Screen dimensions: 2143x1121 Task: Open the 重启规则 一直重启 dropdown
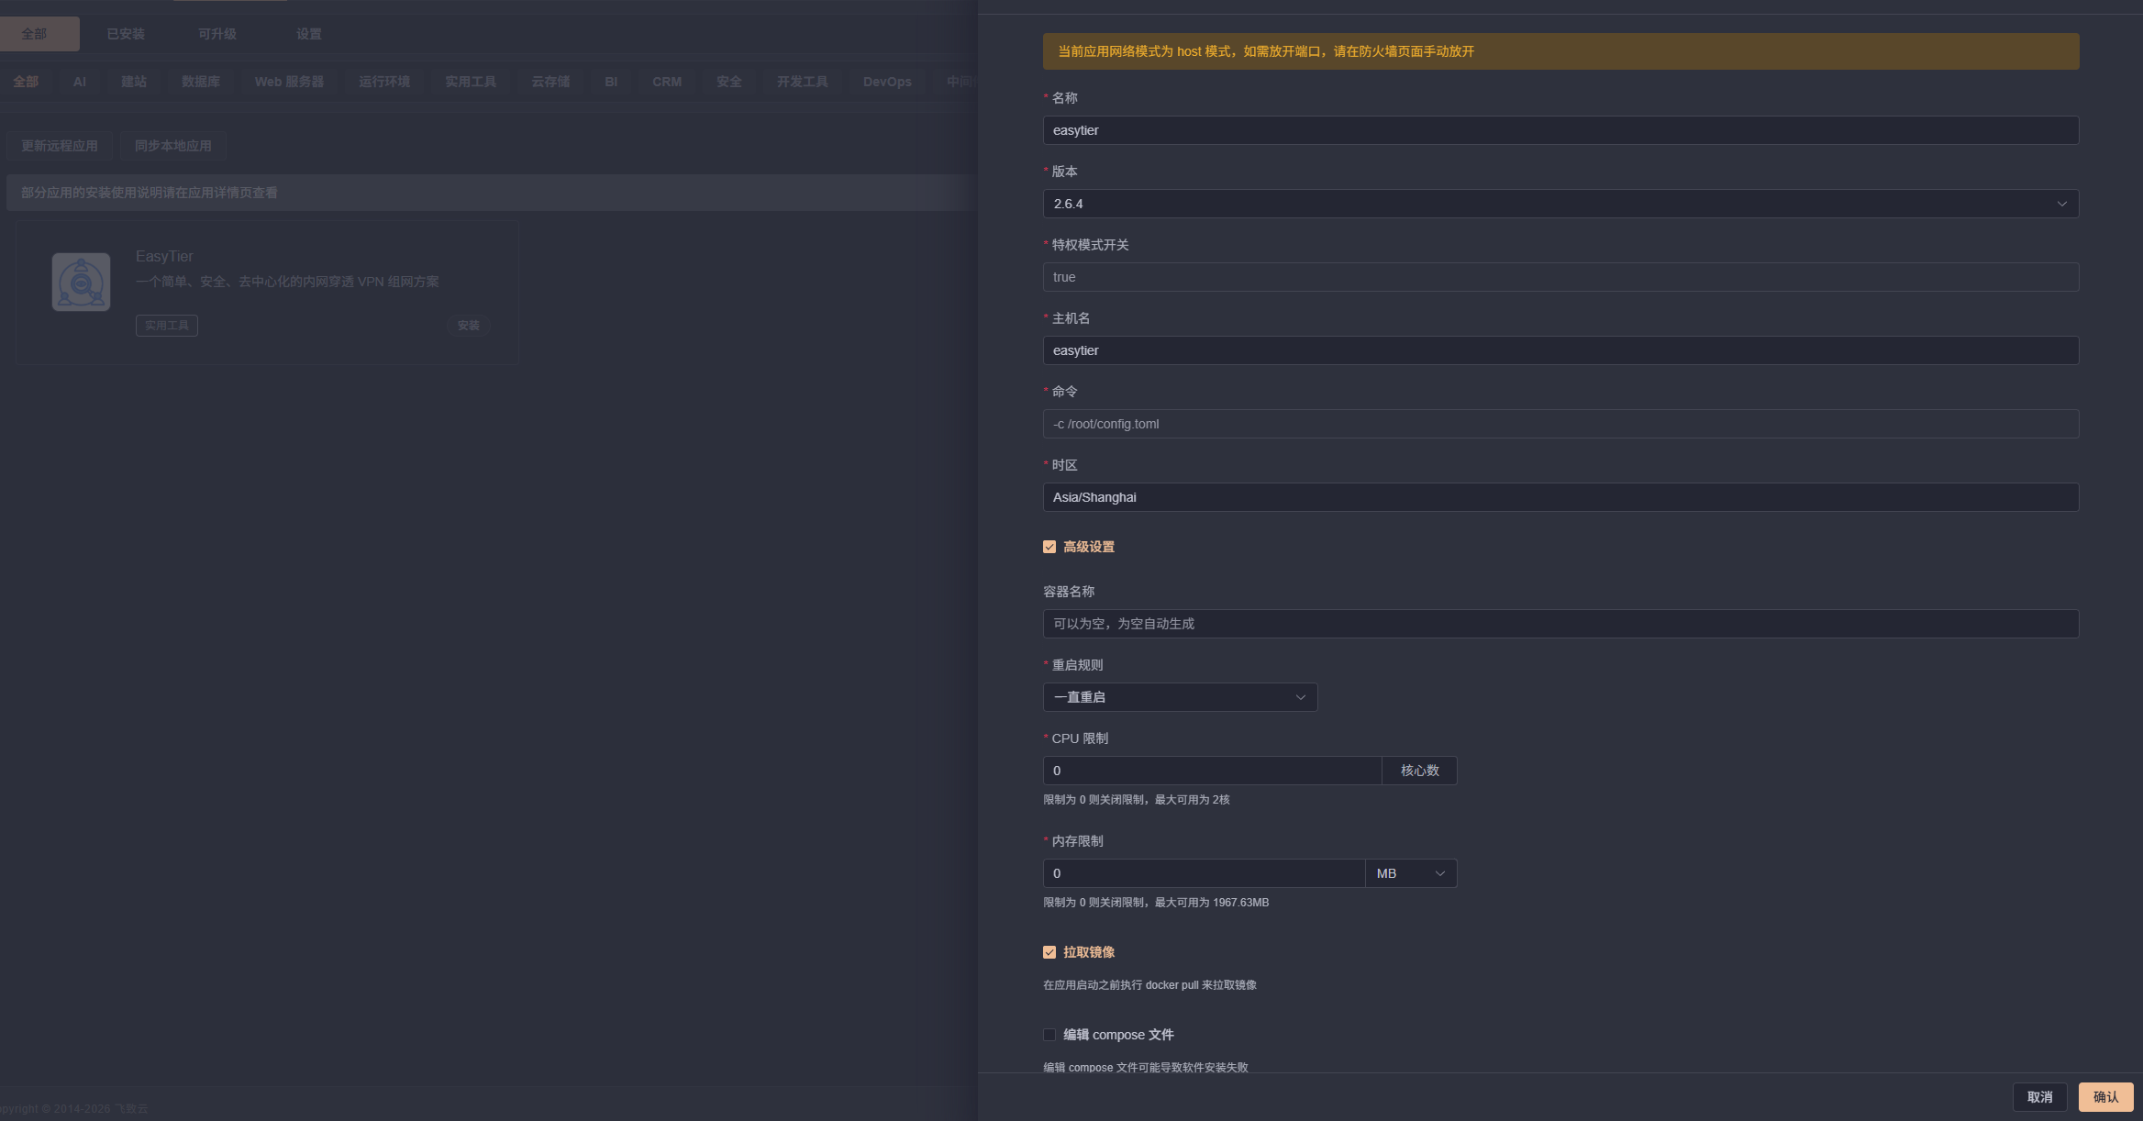click(x=1180, y=697)
